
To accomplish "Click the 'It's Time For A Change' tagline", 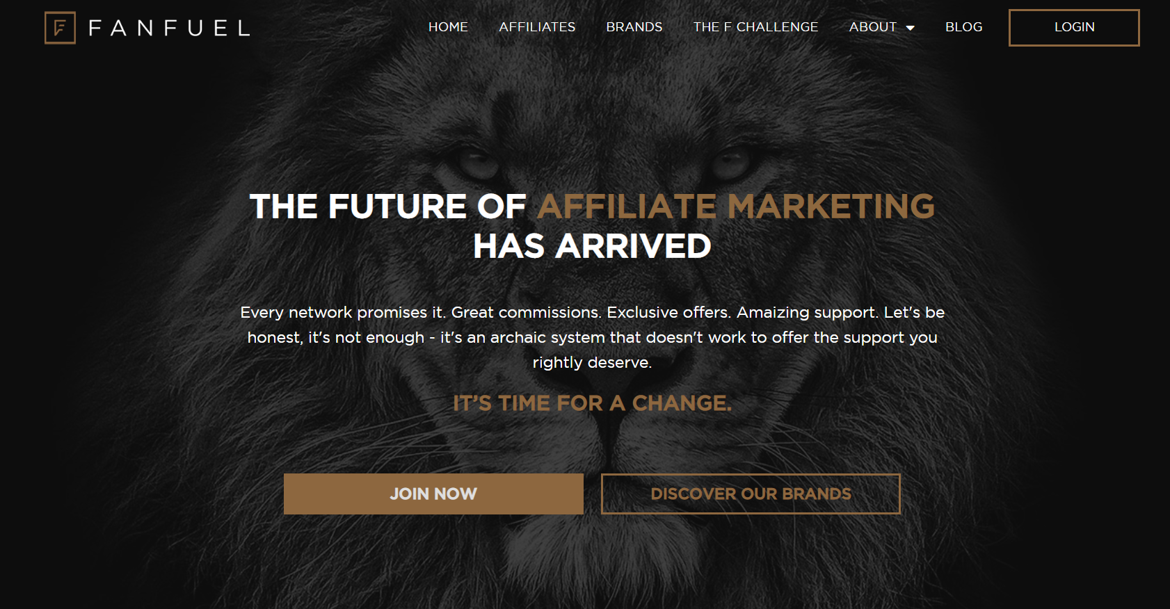I will click(592, 403).
